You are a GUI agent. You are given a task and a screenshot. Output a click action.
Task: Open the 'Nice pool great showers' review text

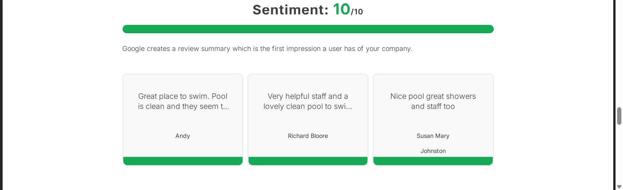point(433,101)
